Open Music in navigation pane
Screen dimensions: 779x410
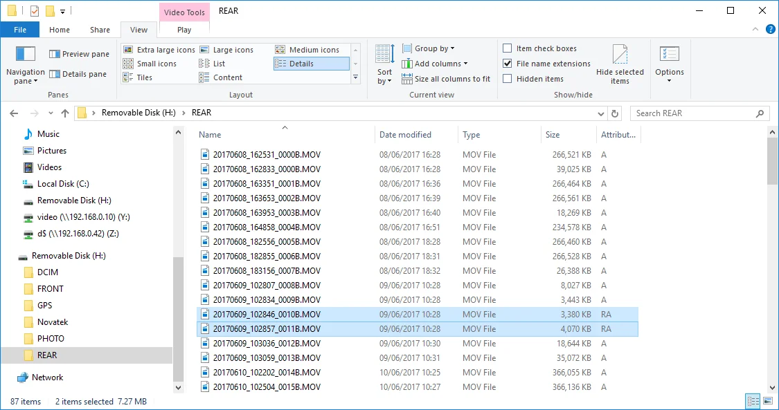[x=48, y=134]
